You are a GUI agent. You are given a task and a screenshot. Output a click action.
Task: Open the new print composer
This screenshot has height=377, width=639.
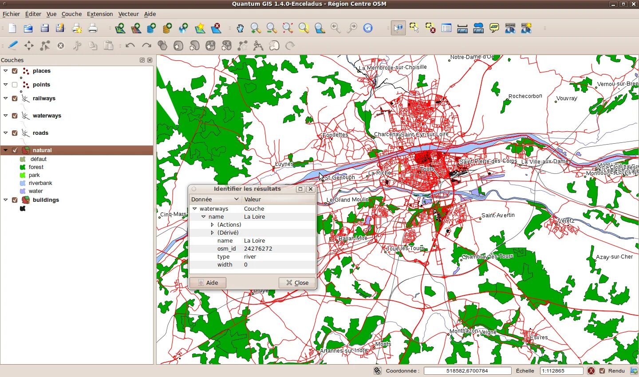(x=77, y=28)
